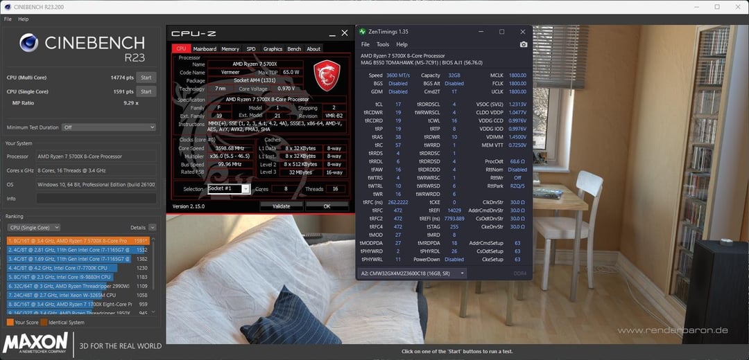This screenshot has height=360, width=749.
Task: Select ranking entry Intel Core i7-7700K
Action: point(79,268)
